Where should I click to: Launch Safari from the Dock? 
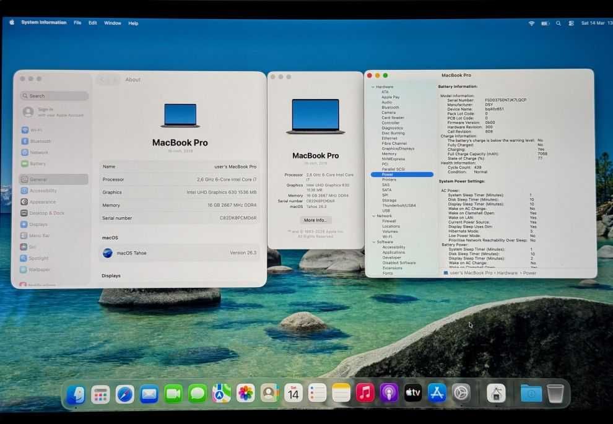click(x=124, y=394)
